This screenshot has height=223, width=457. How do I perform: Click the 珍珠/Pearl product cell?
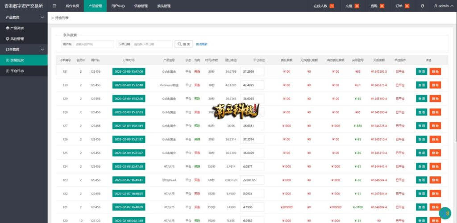coord(169,180)
